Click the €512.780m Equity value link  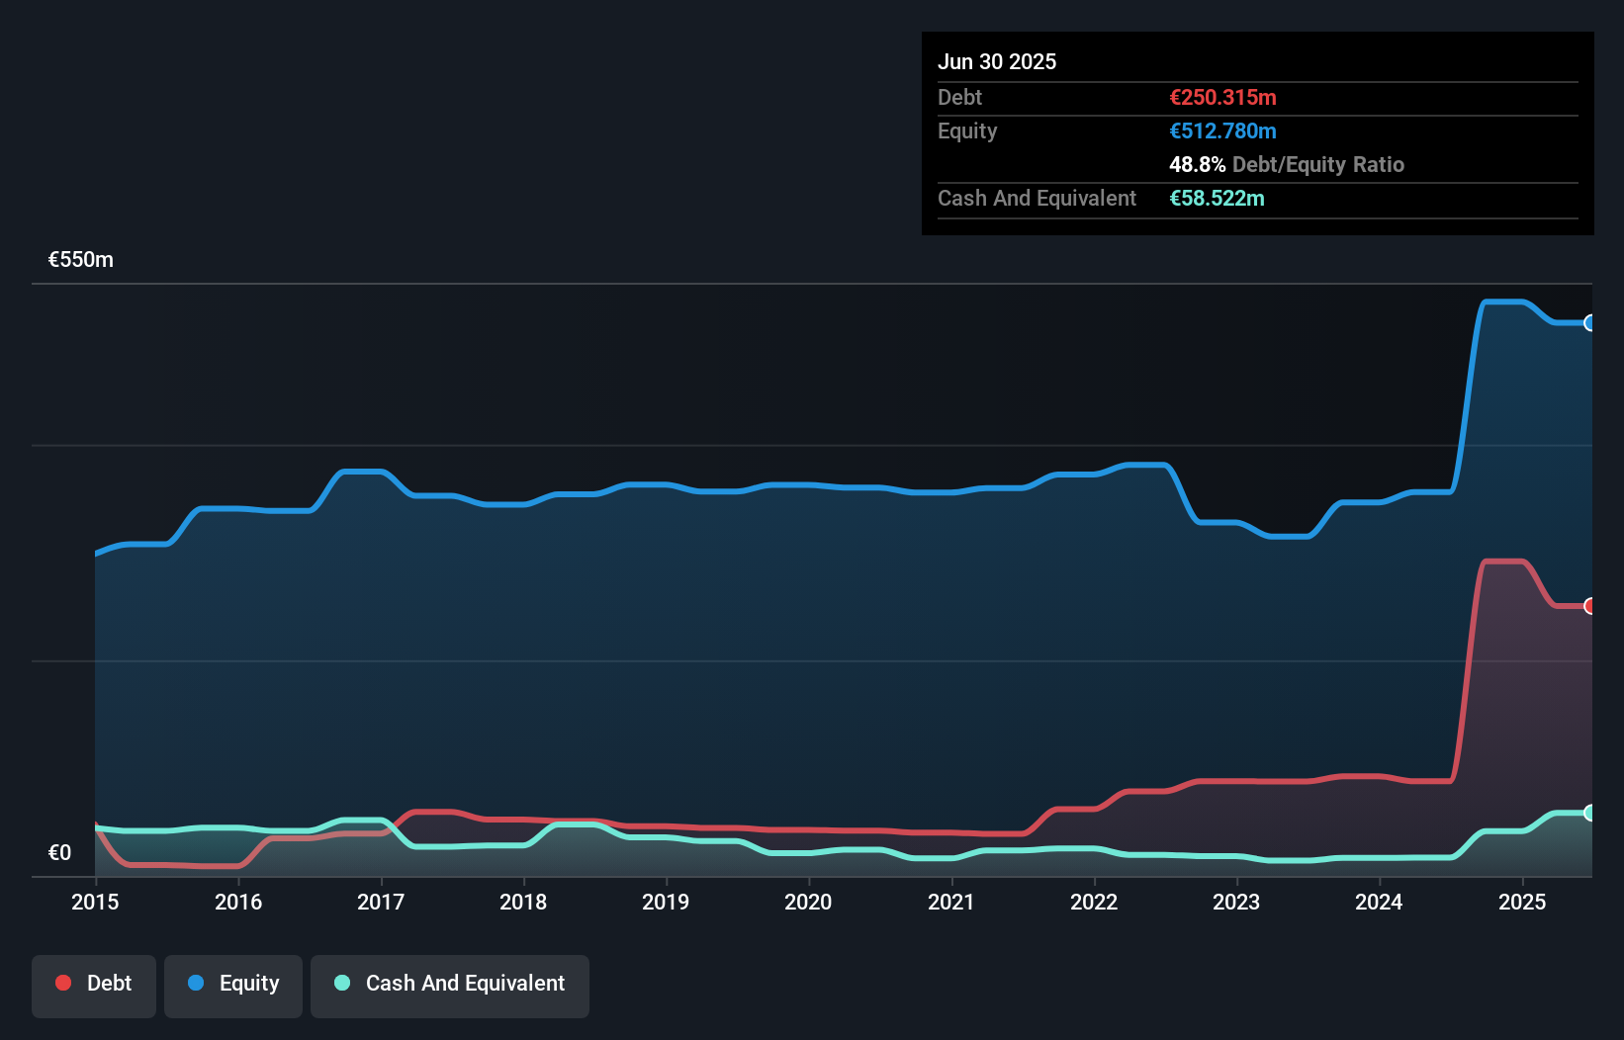1222,130
